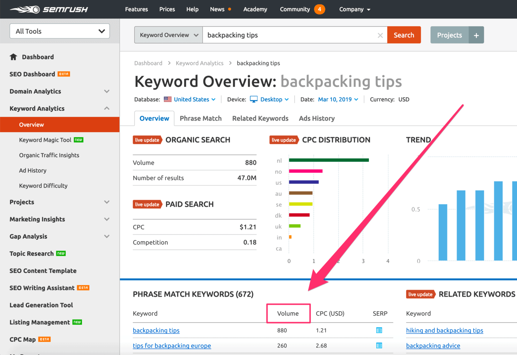Click the orange Search button
The width and height of the screenshot is (517, 355).
404,35
